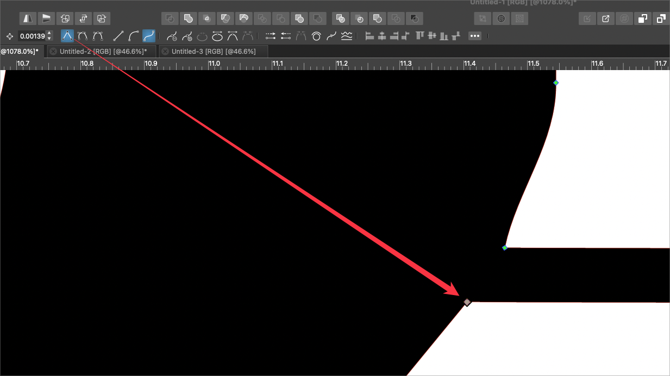Switch node type to symmetric
This screenshot has width=670, height=376.
98,36
